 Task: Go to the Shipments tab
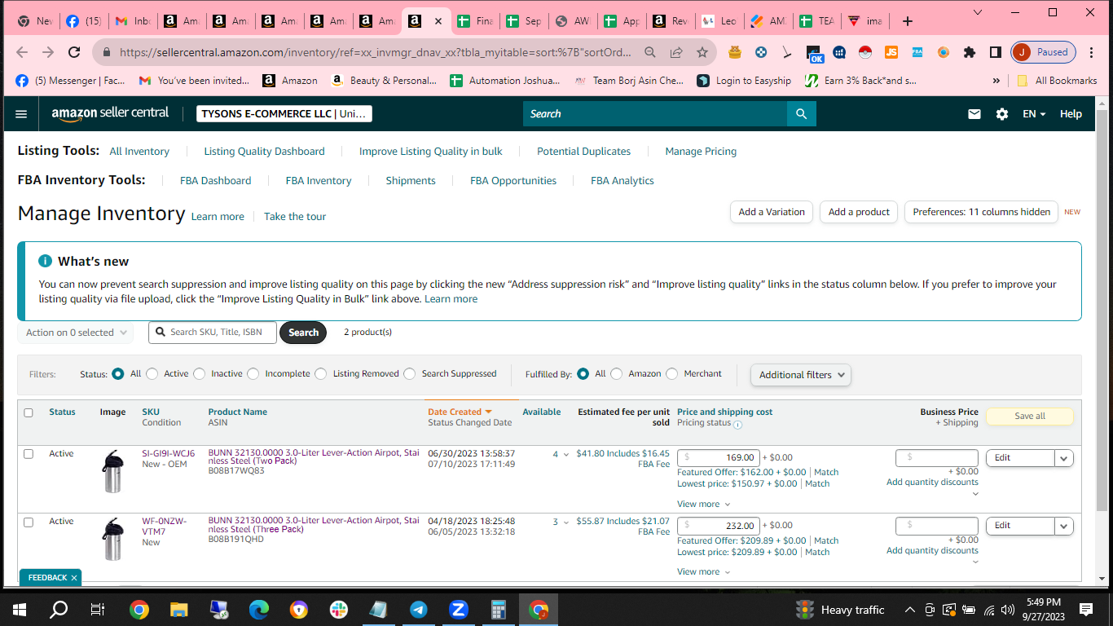click(x=411, y=181)
